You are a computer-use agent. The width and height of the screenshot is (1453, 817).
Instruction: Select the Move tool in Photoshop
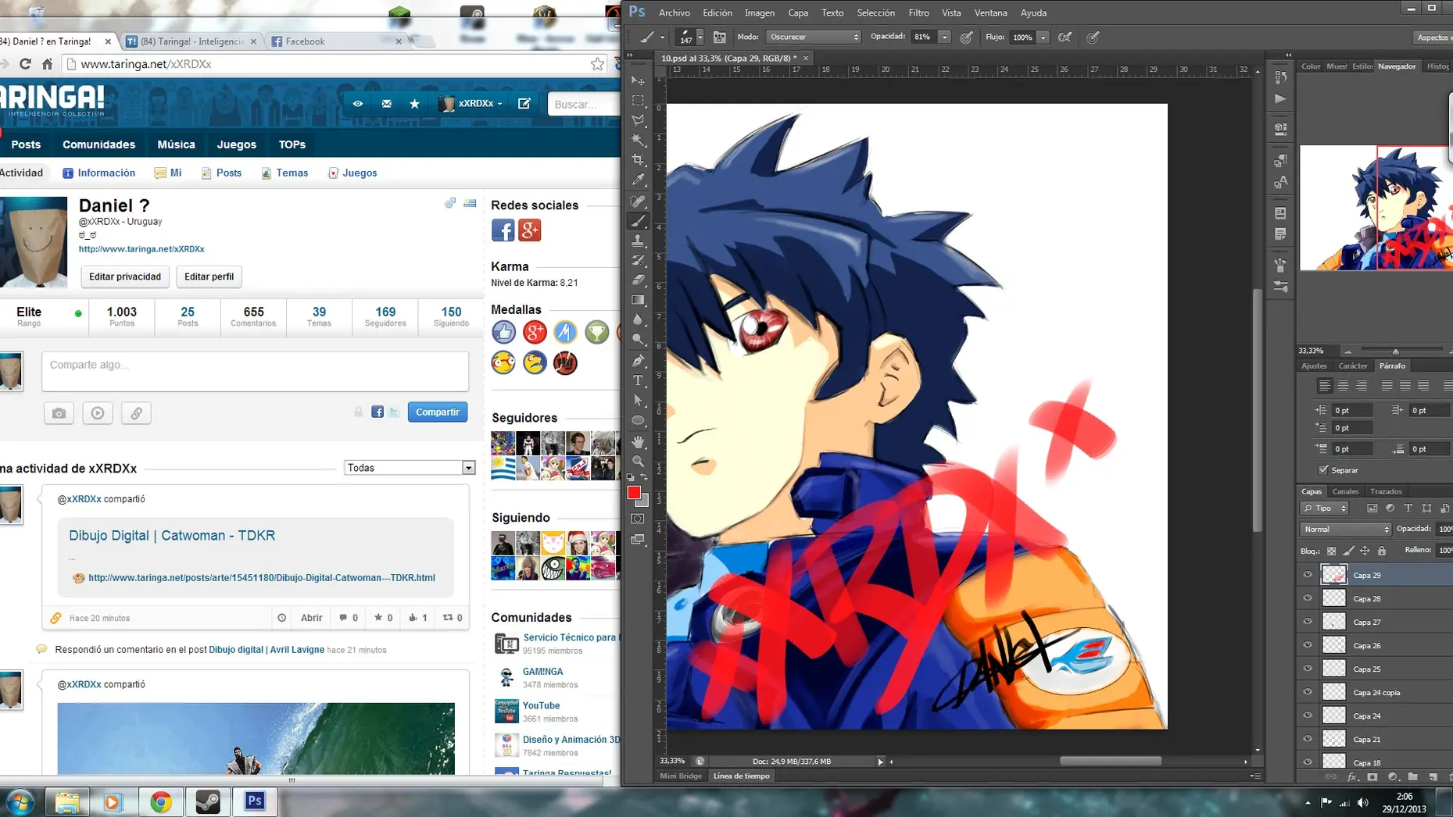coord(639,80)
